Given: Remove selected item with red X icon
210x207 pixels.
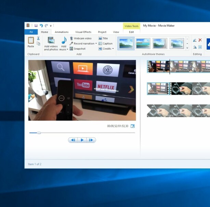Looking at the screenshot, I should (200, 40).
